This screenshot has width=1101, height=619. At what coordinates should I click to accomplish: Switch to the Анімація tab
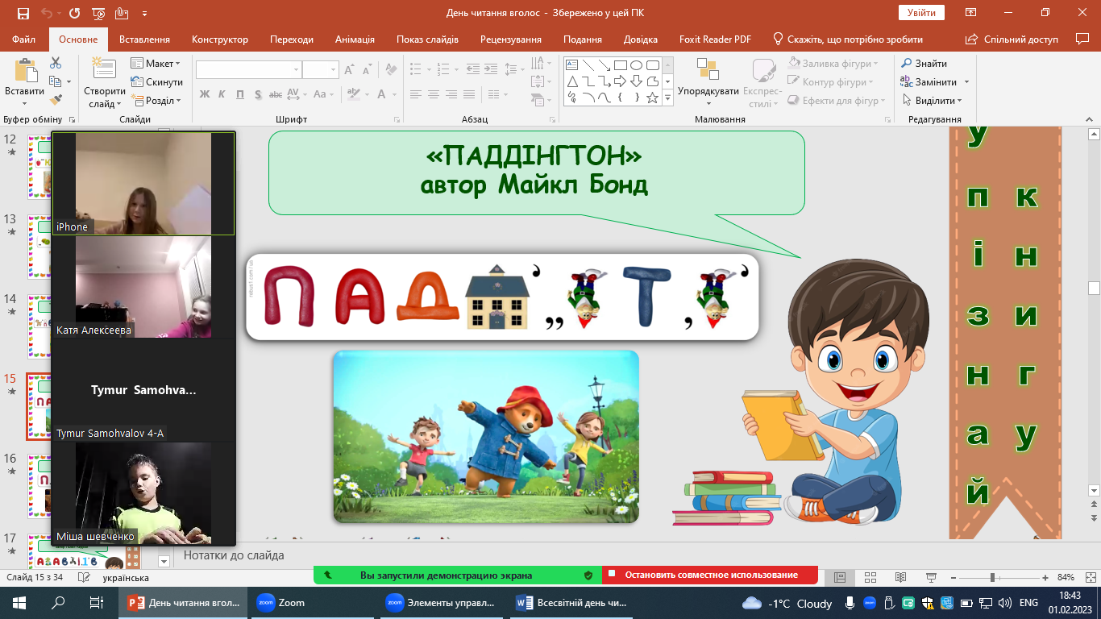pyautogui.click(x=355, y=39)
